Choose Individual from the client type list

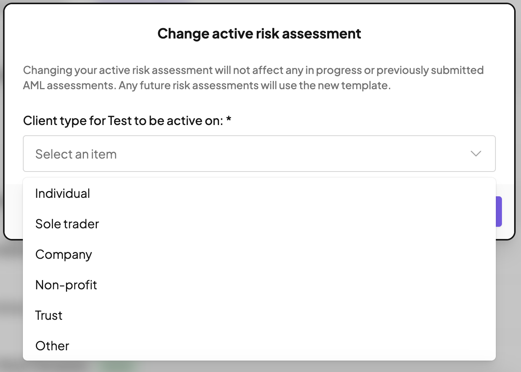tap(63, 194)
